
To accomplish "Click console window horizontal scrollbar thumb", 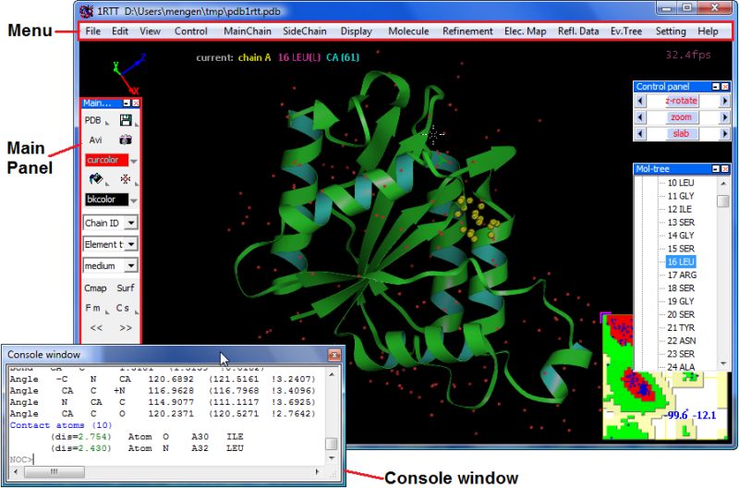I will tap(55, 471).
